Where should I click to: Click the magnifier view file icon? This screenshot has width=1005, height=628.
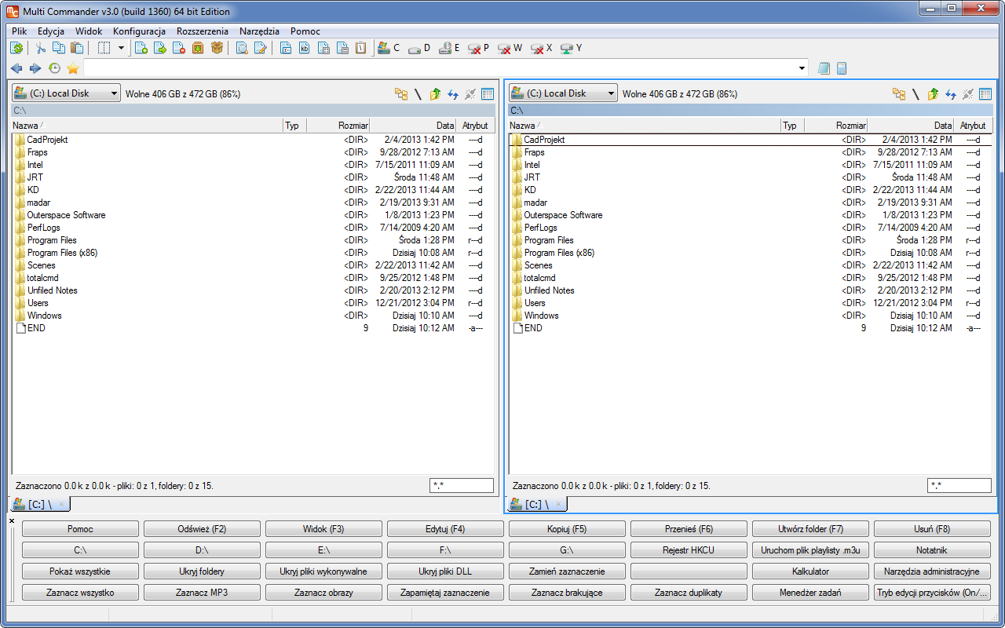pyautogui.click(x=242, y=48)
